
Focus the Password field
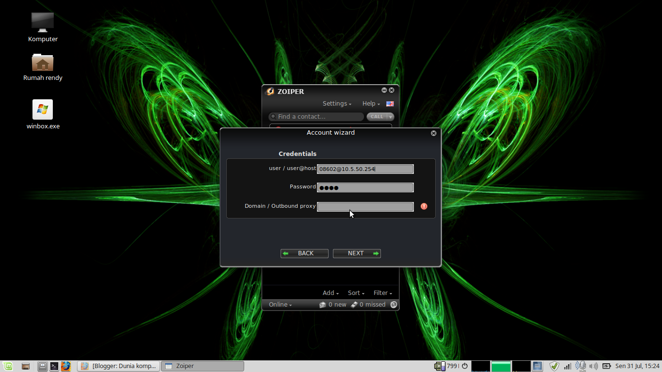[x=365, y=187]
